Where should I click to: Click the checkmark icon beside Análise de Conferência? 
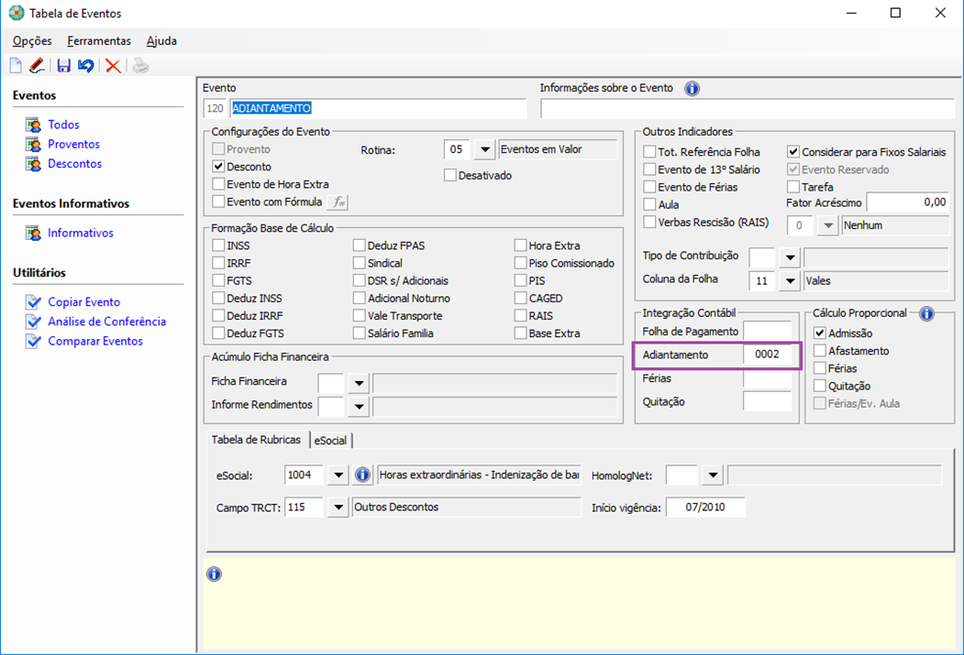point(33,322)
